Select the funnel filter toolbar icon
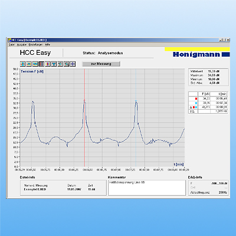 tap(54, 64)
